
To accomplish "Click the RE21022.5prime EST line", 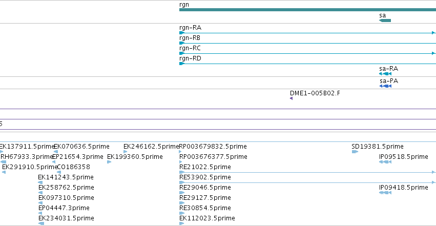I will point(307,172).
